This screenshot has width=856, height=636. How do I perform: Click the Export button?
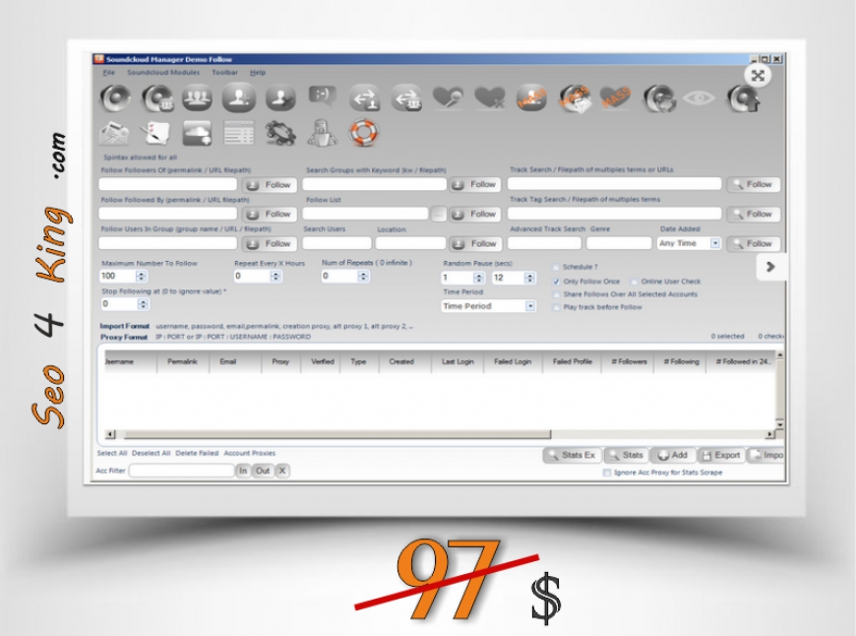pyautogui.click(x=722, y=455)
